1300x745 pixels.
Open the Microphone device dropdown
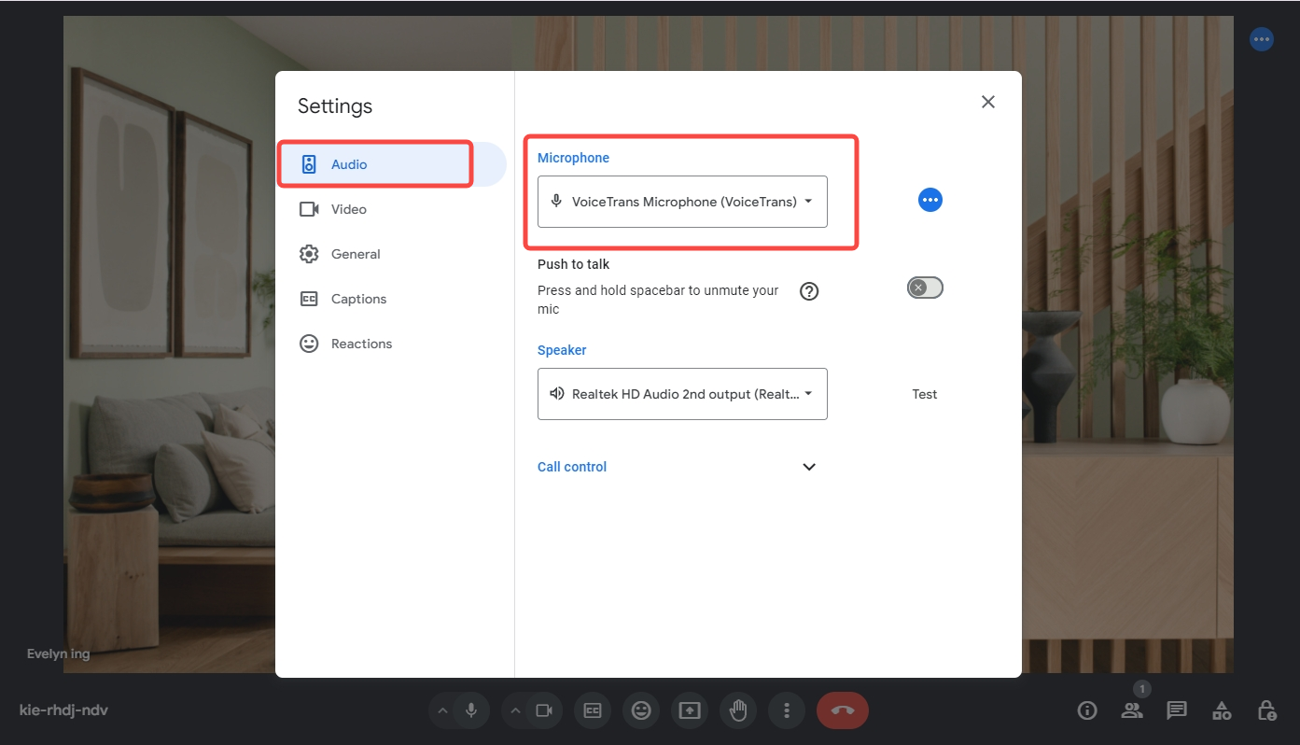click(682, 202)
